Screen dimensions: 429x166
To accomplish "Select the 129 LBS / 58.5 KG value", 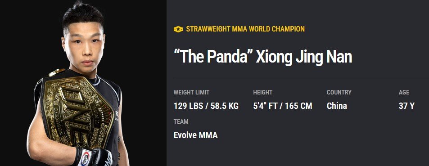I will pos(206,106).
